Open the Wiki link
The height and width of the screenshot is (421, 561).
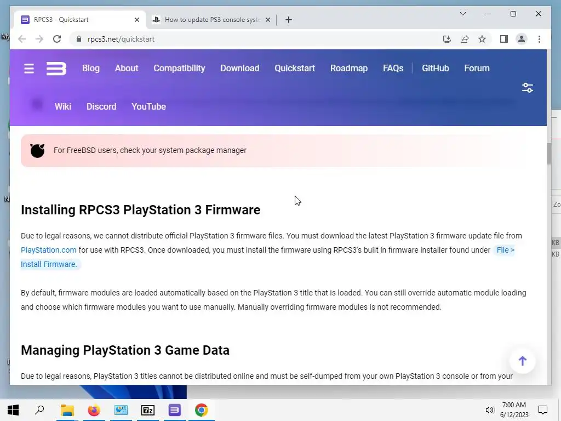[63, 107]
